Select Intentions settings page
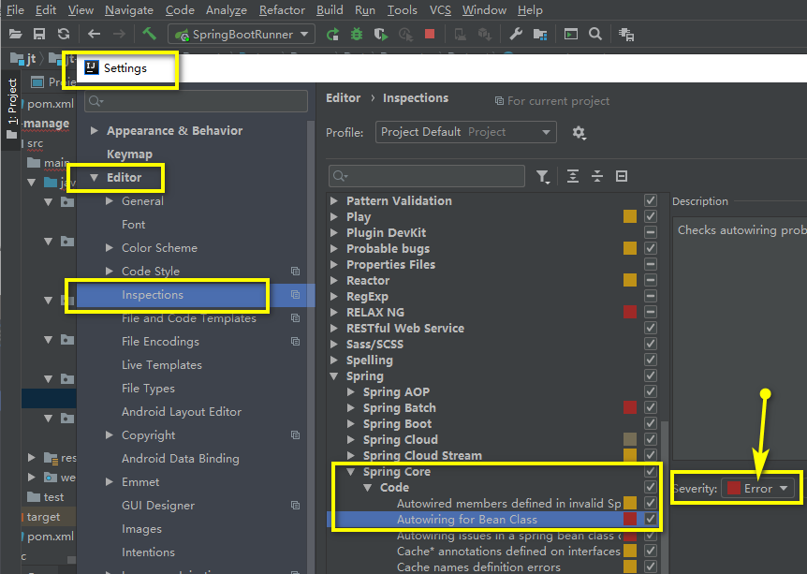The height and width of the screenshot is (574, 807). 148,552
